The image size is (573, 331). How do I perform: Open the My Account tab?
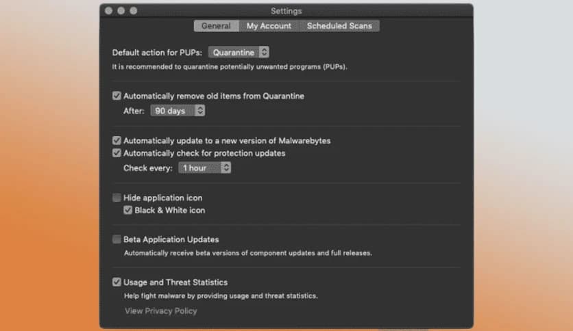[269, 26]
